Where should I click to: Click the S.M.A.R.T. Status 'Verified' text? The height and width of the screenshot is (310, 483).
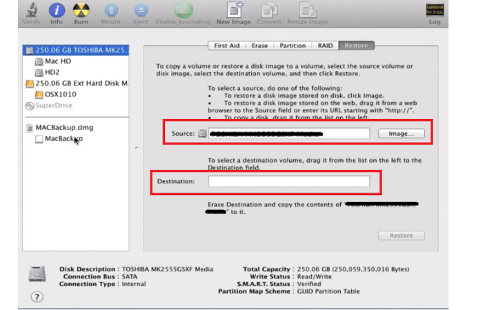[309, 284]
